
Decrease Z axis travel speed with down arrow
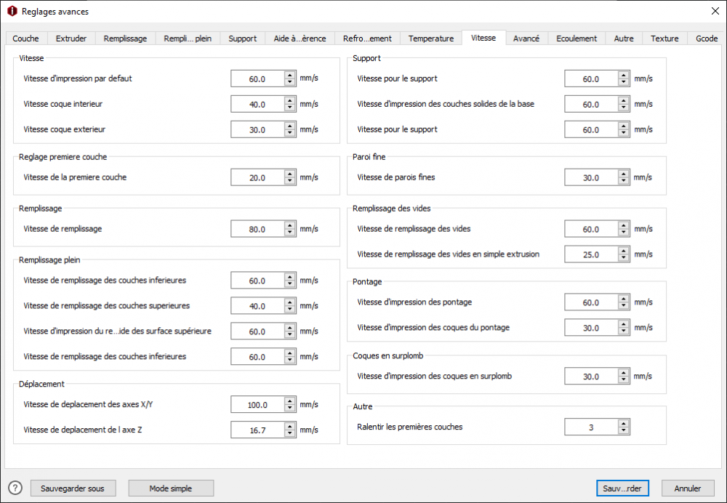pos(290,434)
